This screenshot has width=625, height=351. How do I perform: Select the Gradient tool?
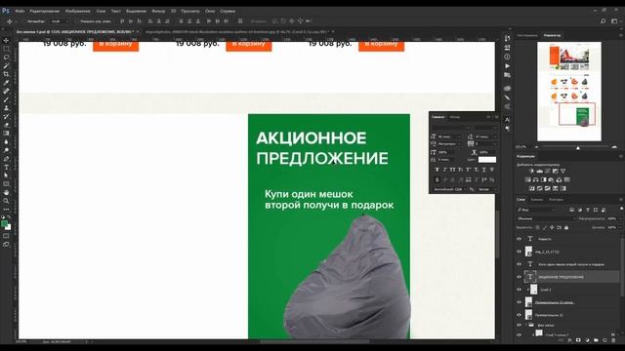[x=6, y=134]
